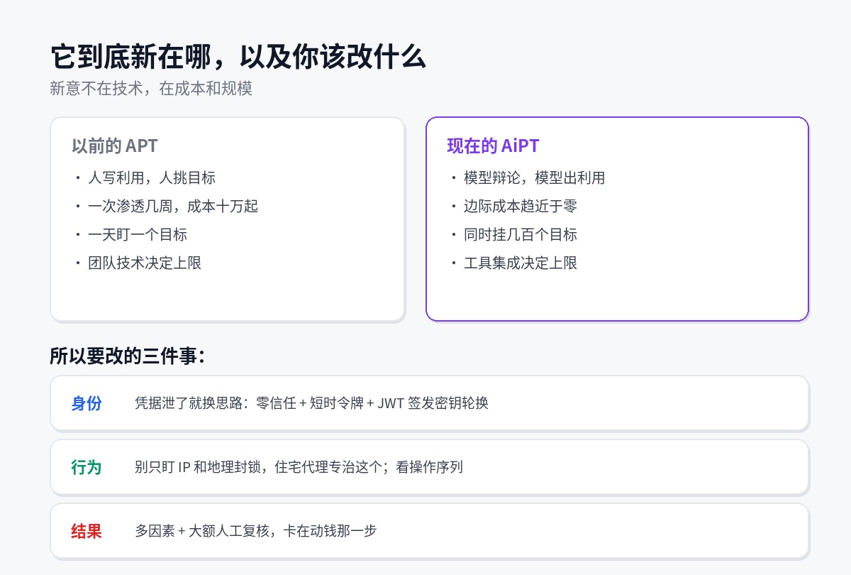Viewport: 851px width, 575px height.
Task: Click the heading 现在的 AiPT
Action: pos(494,146)
